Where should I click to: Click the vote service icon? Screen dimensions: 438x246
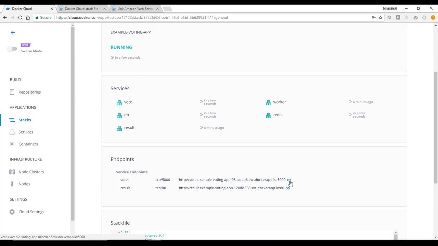click(x=119, y=102)
